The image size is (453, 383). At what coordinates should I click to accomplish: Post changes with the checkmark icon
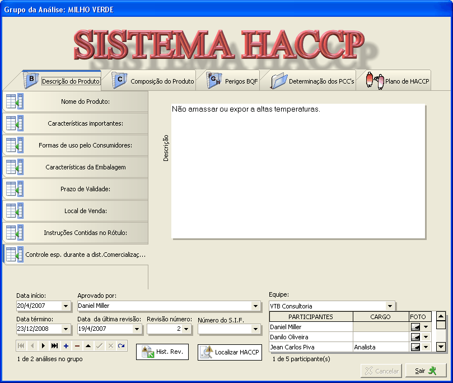99,345
